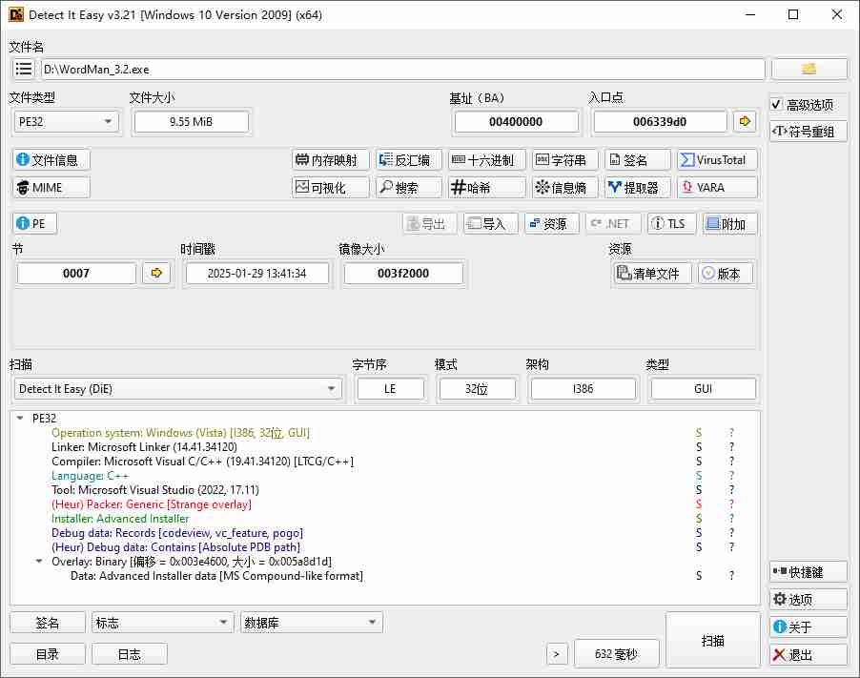Image resolution: width=860 pixels, height=678 pixels.
Task: Collapse the Overlay: Binary tree node
Action: 39,562
